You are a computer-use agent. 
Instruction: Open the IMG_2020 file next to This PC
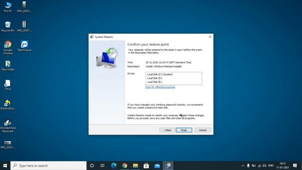pos(24,7)
